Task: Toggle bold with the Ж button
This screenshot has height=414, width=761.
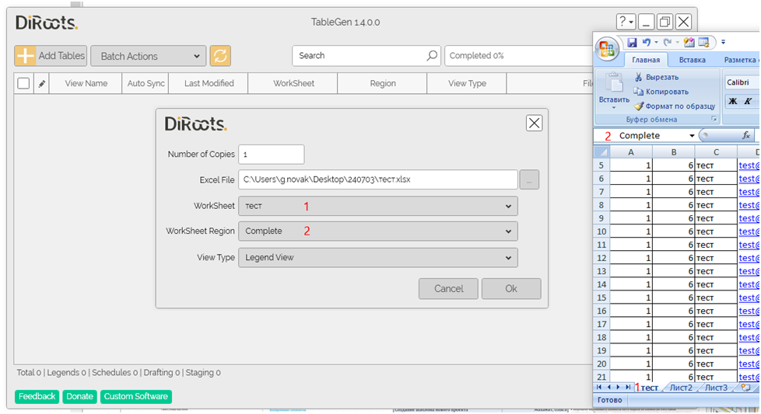Action: click(x=732, y=101)
